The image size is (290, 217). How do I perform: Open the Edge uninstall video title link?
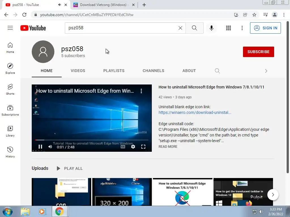[211, 87]
